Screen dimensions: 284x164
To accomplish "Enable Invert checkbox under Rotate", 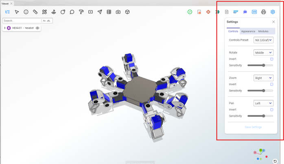I will (271, 59).
